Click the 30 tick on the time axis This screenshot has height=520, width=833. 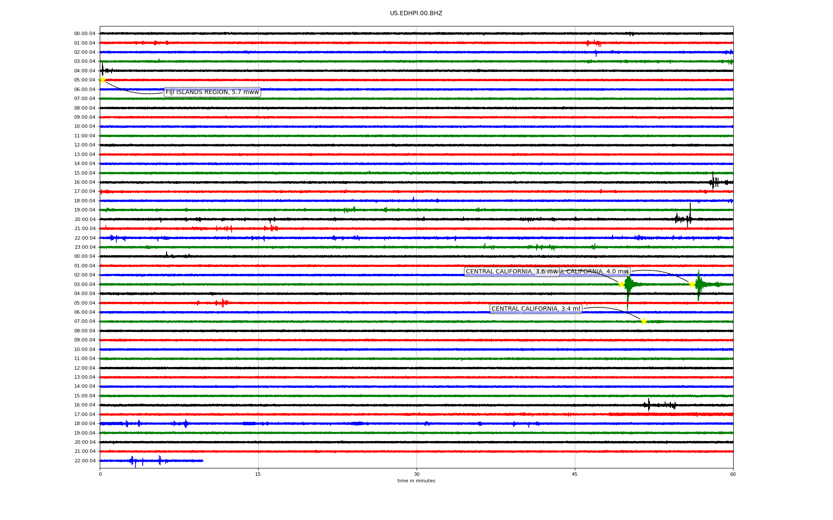tap(416, 474)
